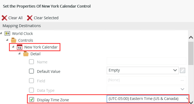Collapse the New York Calendar node
Screen dimensions: 194x104
[13, 47]
